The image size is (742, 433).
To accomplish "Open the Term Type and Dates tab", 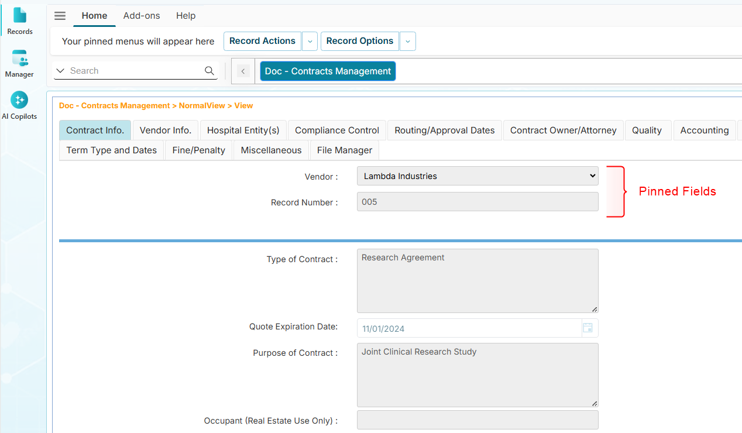I will (x=111, y=150).
